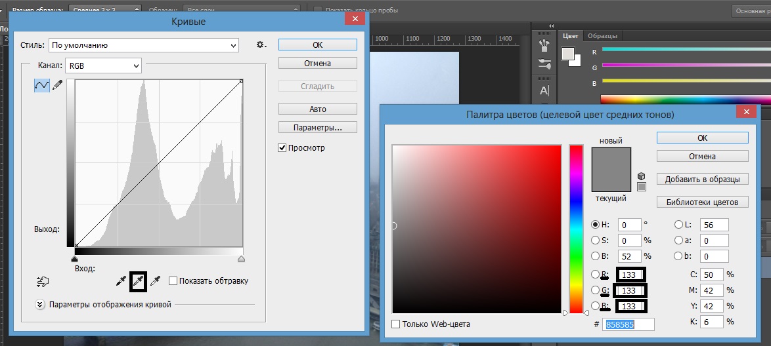Viewport: 771px width, 346px height.
Task: Click the white input slider triangle under histogram
Action: click(x=241, y=259)
